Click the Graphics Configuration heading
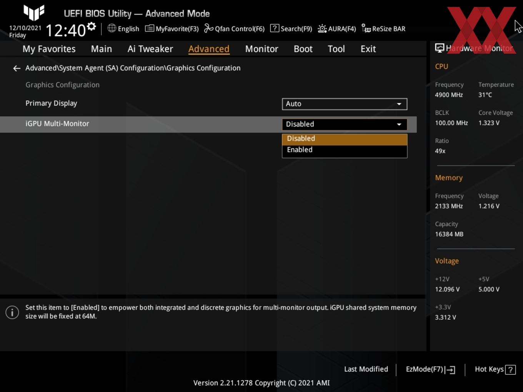Viewport: 523px width, 392px height. [x=62, y=85]
